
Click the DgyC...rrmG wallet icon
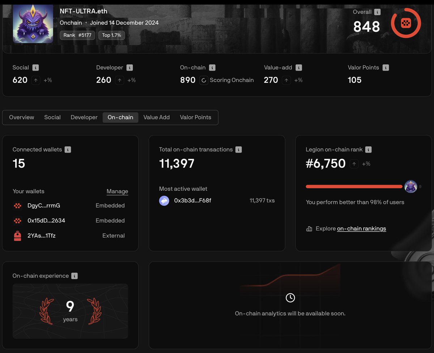coord(17,206)
